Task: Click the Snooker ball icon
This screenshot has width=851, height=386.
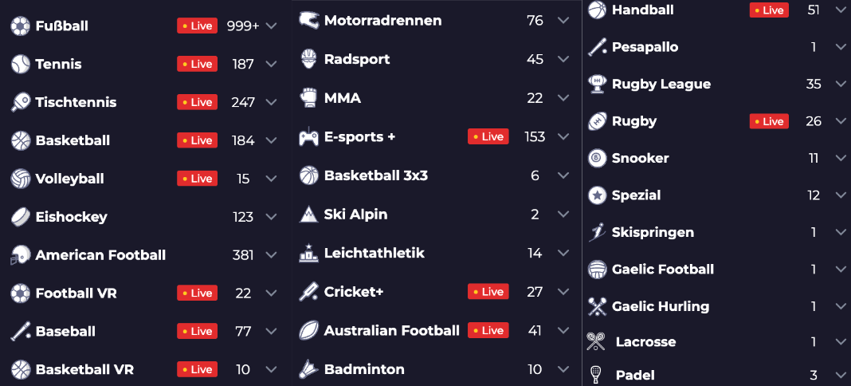Action: click(597, 158)
